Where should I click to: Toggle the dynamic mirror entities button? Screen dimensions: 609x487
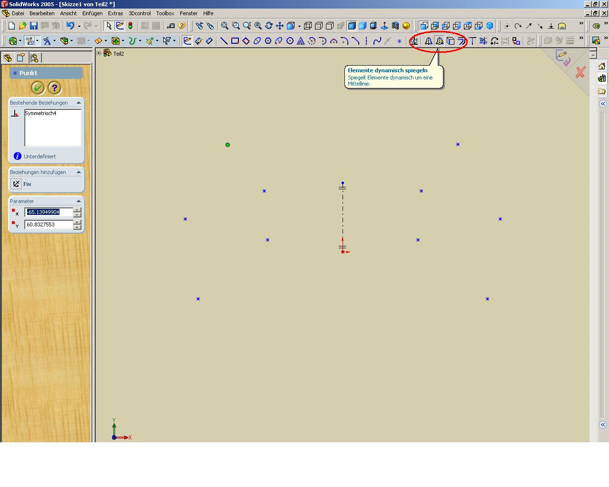pos(439,41)
